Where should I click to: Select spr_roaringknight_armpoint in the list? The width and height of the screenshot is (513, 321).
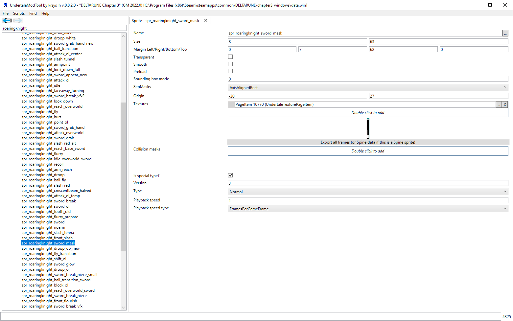46,64
